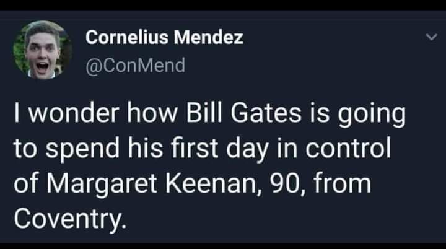Click the surname "Mendez" in the header
446x249 pixels.
click(209, 37)
